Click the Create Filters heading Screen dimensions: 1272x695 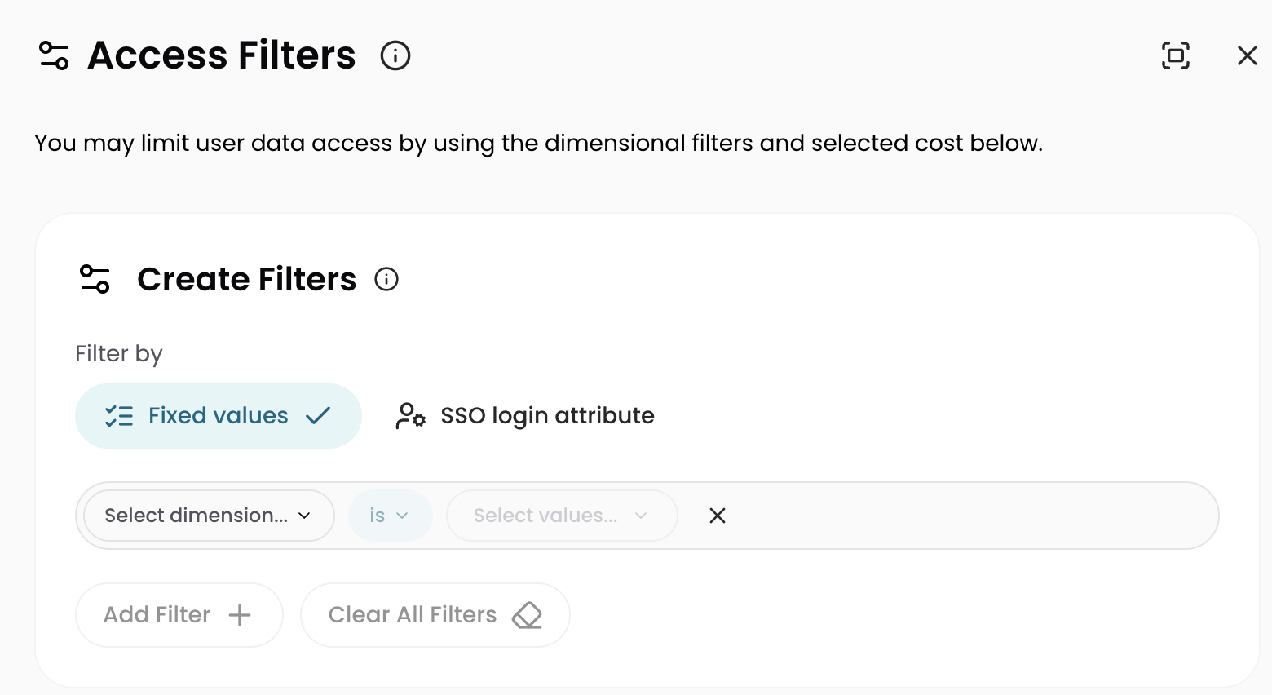(x=247, y=279)
